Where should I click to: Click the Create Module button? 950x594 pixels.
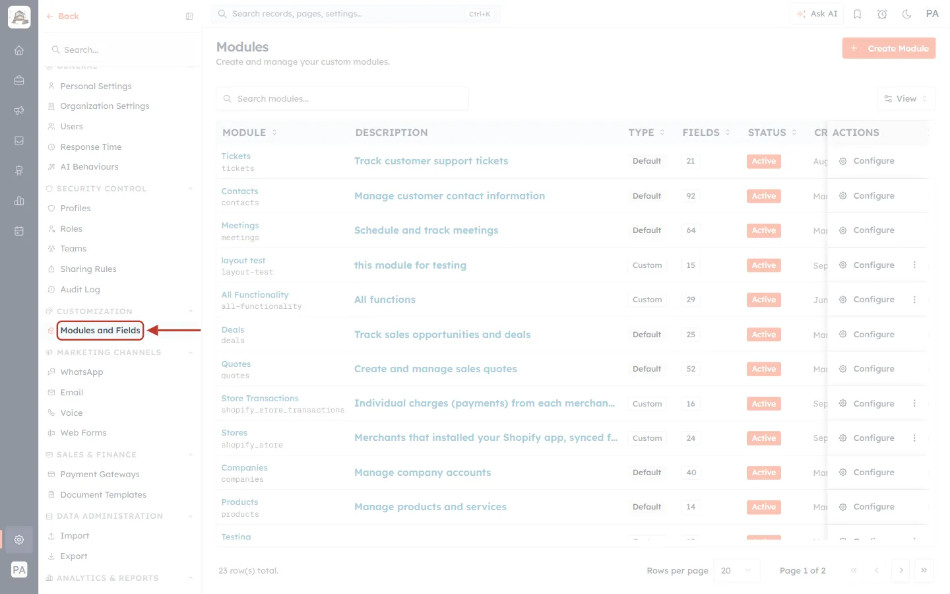click(889, 48)
